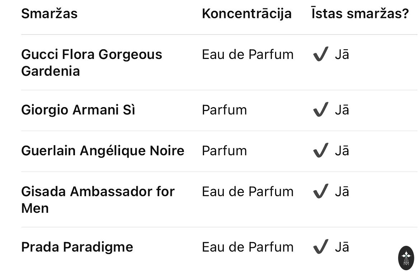Screen dimensions: 420x276
Task: Select the Smaržas column header
Action: [x=49, y=14]
